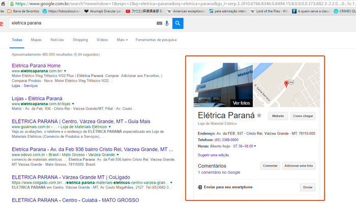
Task: Open ELETRICA PARANA Centro Cuiabá result
Action: coord(75,200)
